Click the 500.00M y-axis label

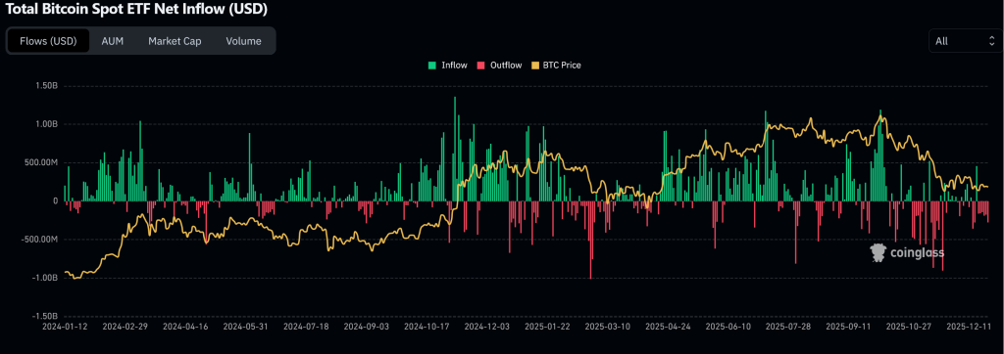[41, 163]
